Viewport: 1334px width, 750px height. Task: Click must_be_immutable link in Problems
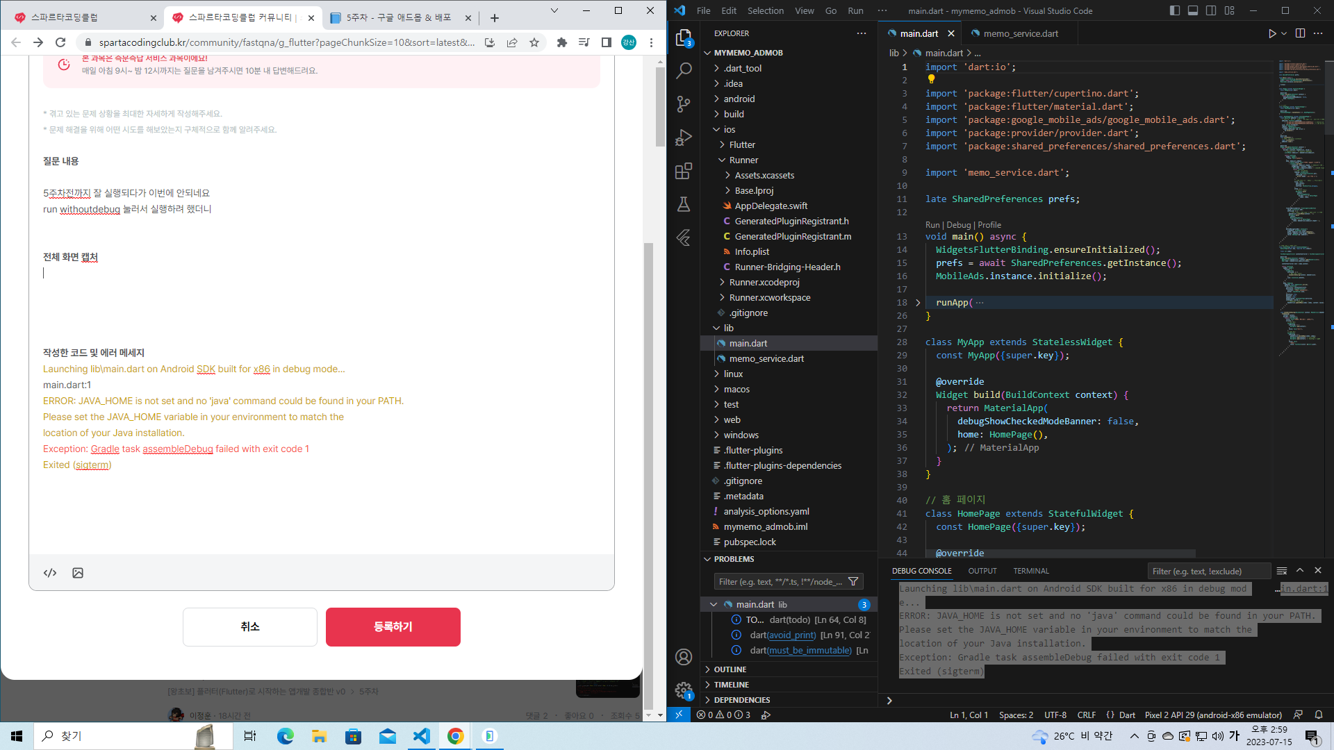[x=810, y=651]
